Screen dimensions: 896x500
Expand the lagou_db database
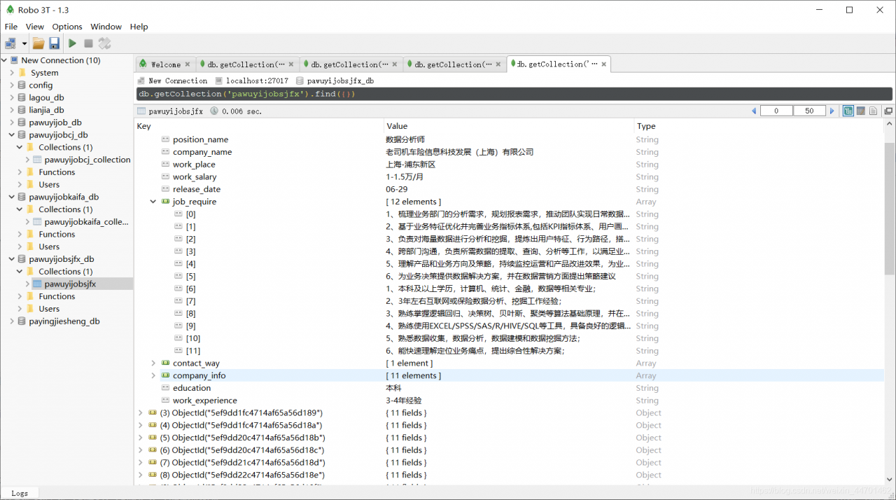12,98
